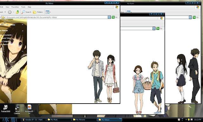Open the Back history dropdown arrow
The height and width of the screenshot is (122, 203).
5,12
